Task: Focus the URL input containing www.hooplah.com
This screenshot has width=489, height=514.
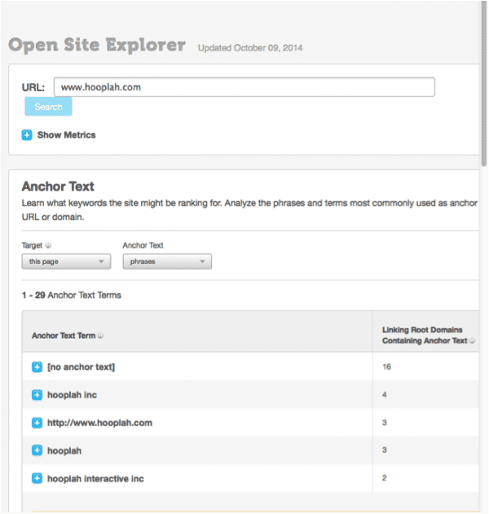Action: 244,87
